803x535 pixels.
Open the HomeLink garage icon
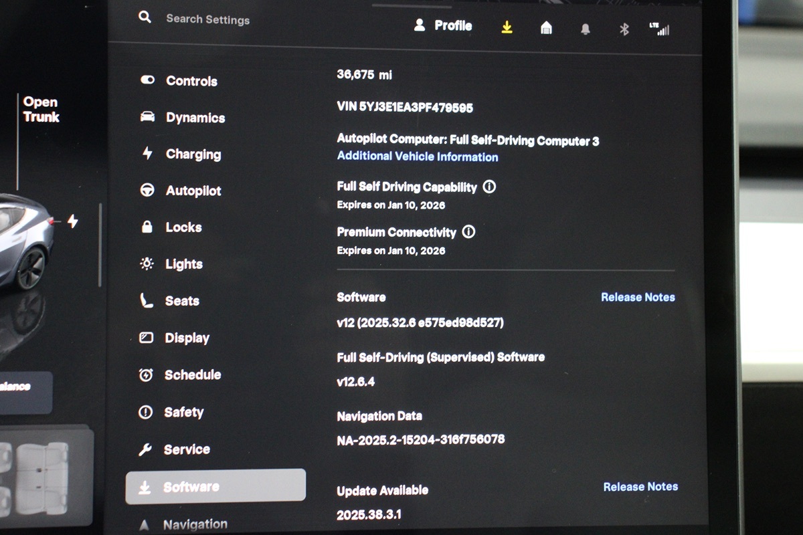tap(545, 29)
